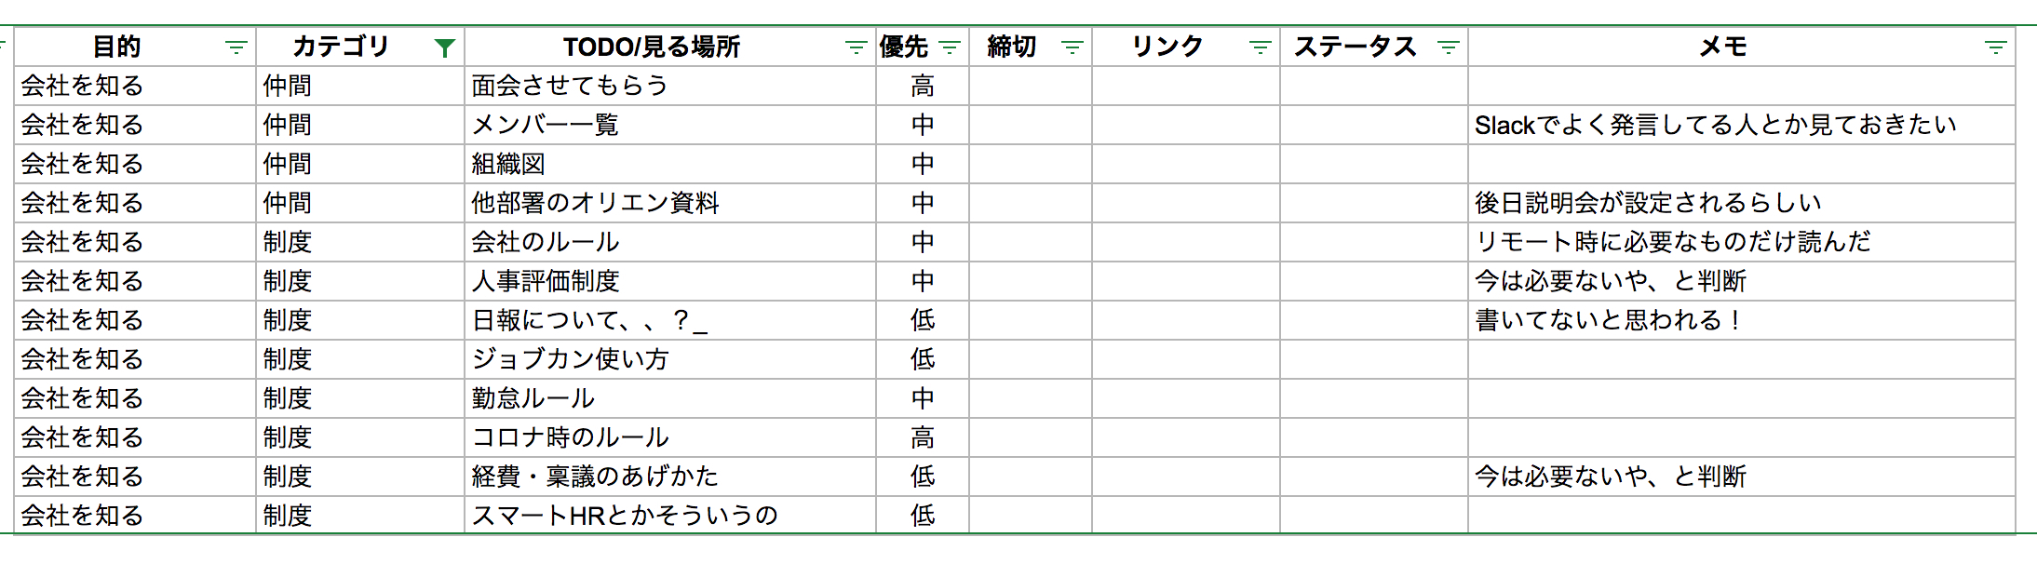Viewport: 2037px width, 564px height.
Task: Open the filter icon on 締切 column
Action: coord(1072,44)
